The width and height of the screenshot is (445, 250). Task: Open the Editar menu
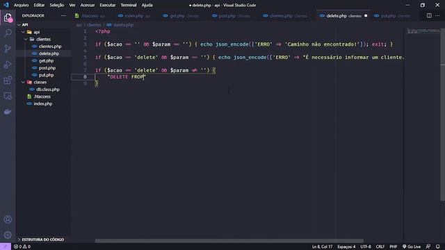(x=39, y=5)
